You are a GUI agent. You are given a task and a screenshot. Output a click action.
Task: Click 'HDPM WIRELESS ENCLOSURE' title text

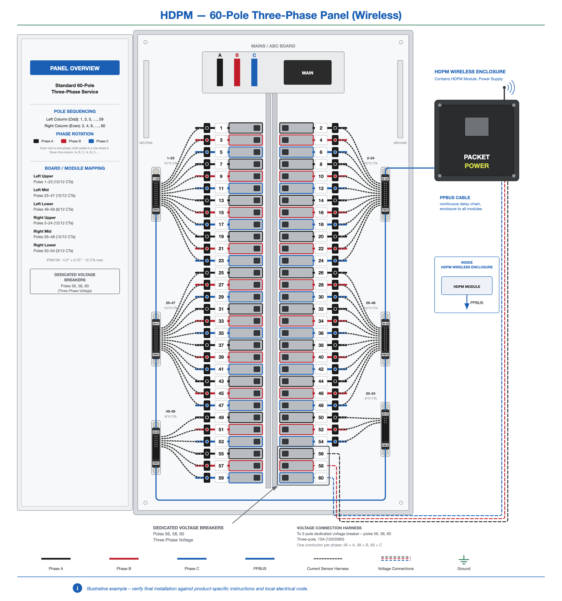click(x=470, y=72)
